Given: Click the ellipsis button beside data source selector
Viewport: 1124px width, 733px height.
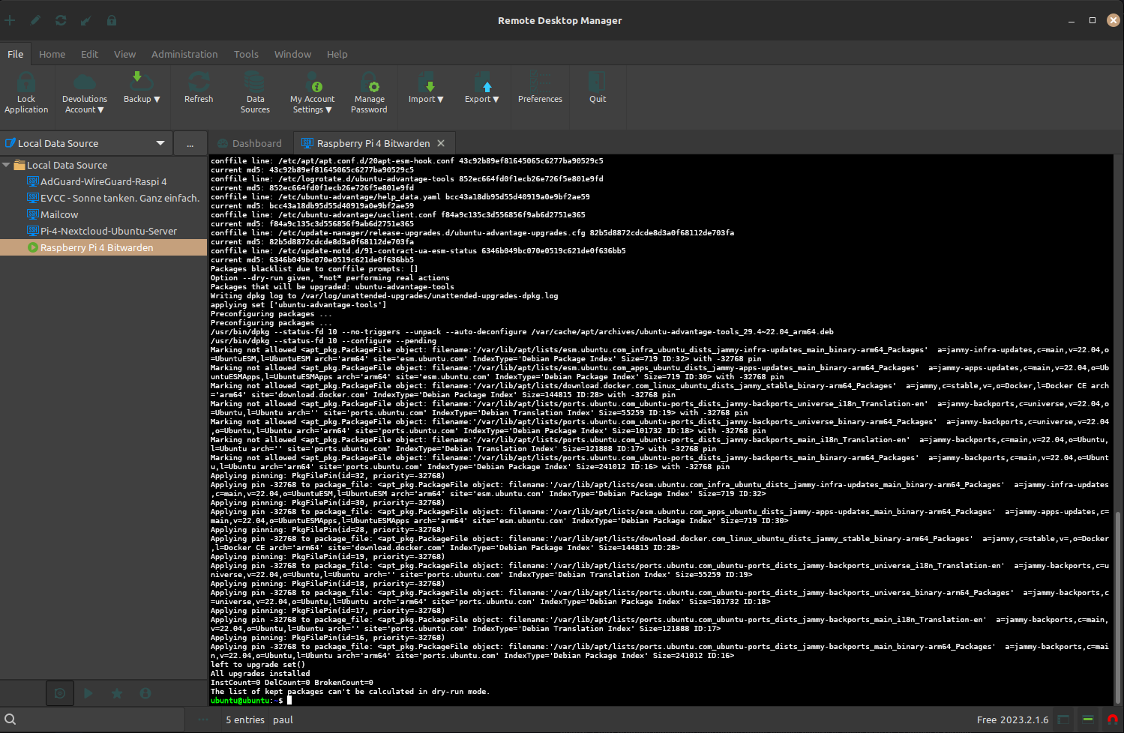Looking at the screenshot, I should click(190, 144).
